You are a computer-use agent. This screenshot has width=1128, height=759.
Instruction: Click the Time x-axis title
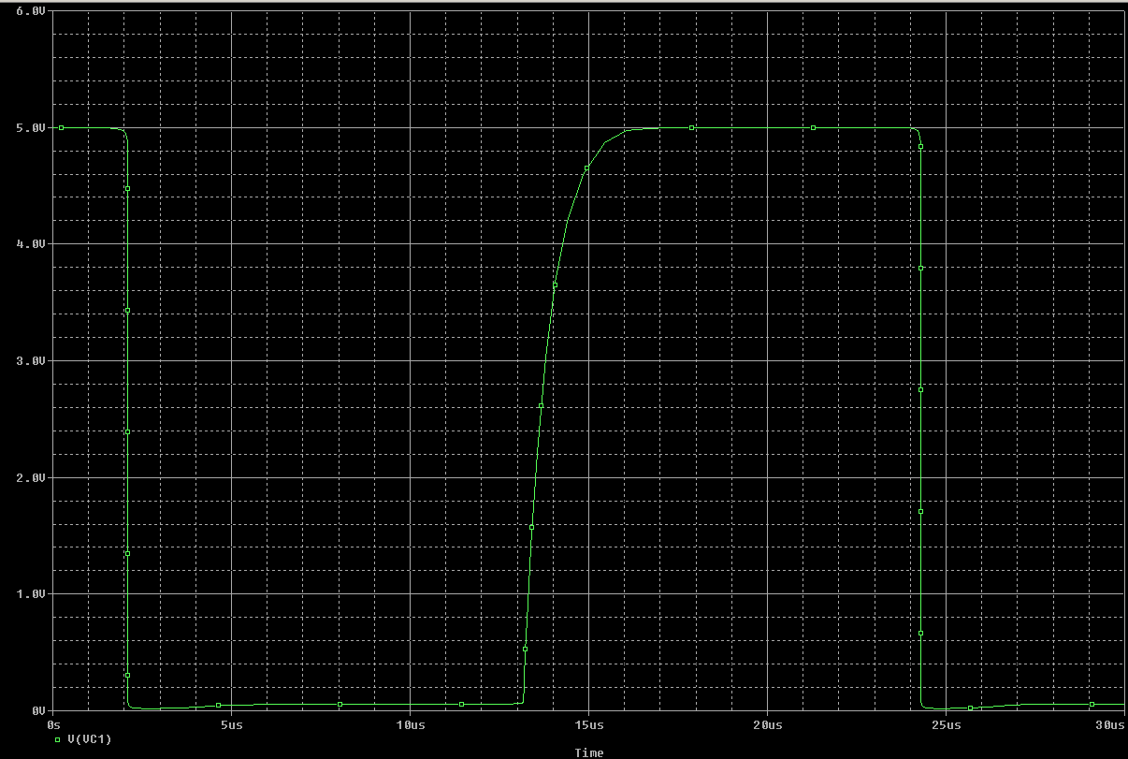coord(589,752)
